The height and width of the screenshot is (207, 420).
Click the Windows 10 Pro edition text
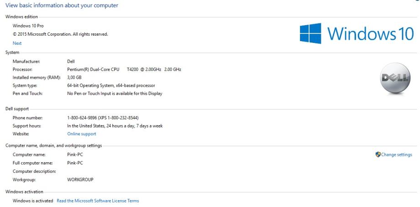[x=28, y=25]
